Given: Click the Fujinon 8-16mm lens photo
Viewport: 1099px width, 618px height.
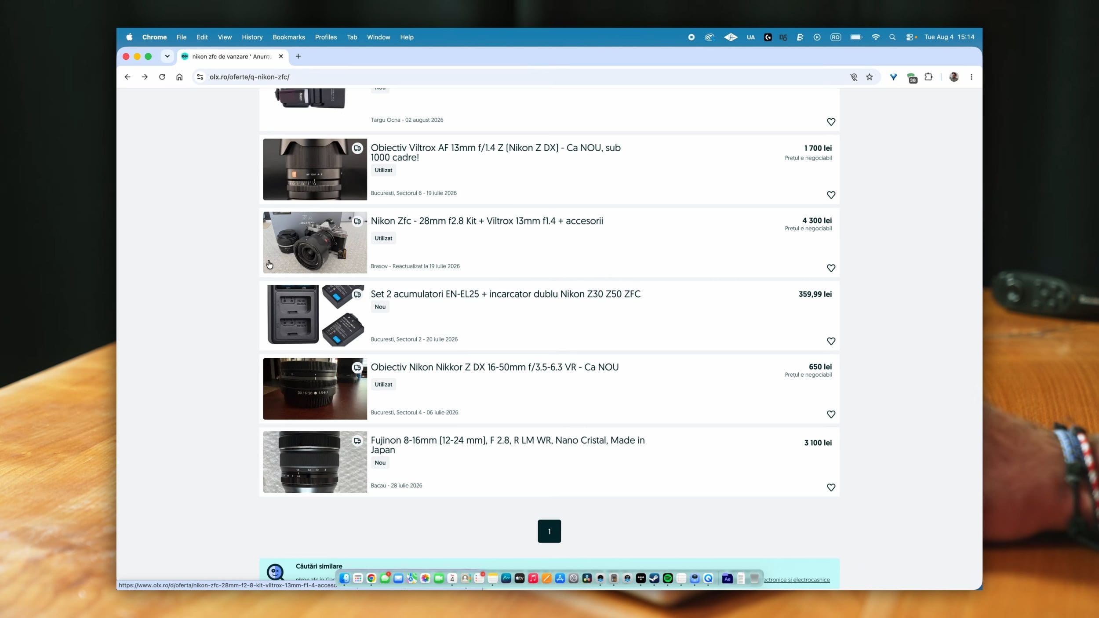Looking at the screenshot, I should point(315,462).
